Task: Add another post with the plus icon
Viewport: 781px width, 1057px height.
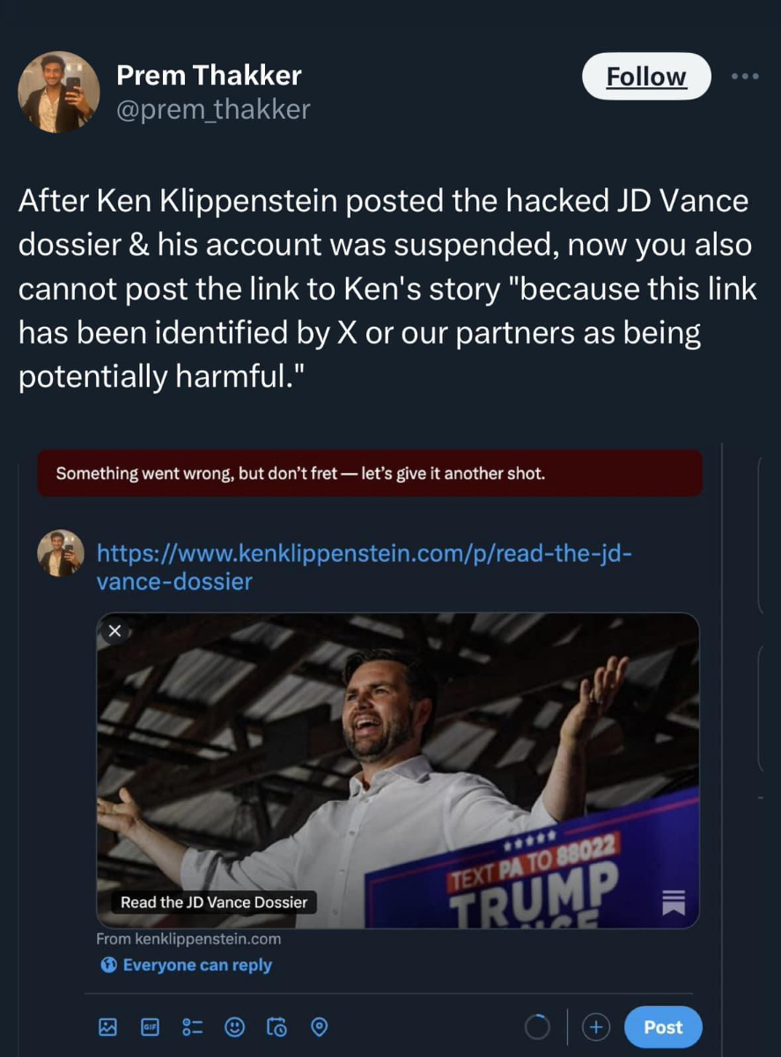Action: (x=596, y=1027)
